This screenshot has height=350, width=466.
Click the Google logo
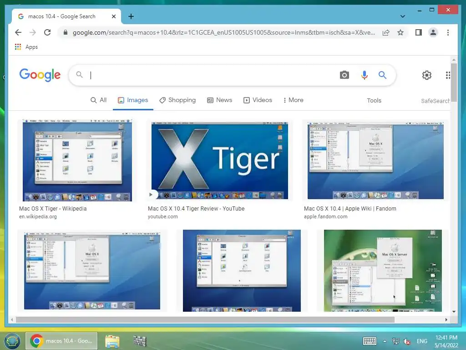tap(40, 75)
